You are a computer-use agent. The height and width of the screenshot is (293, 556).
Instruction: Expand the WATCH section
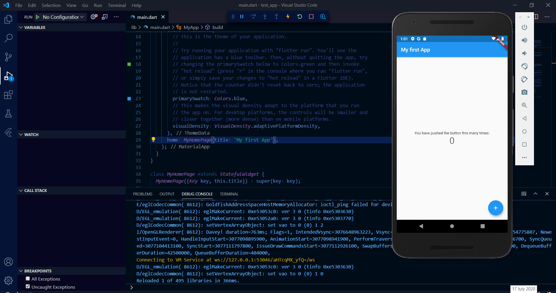coord(21,134)
